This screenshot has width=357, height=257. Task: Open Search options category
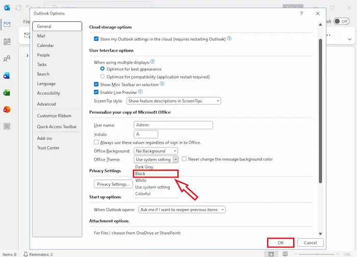[x=57, y=74]
